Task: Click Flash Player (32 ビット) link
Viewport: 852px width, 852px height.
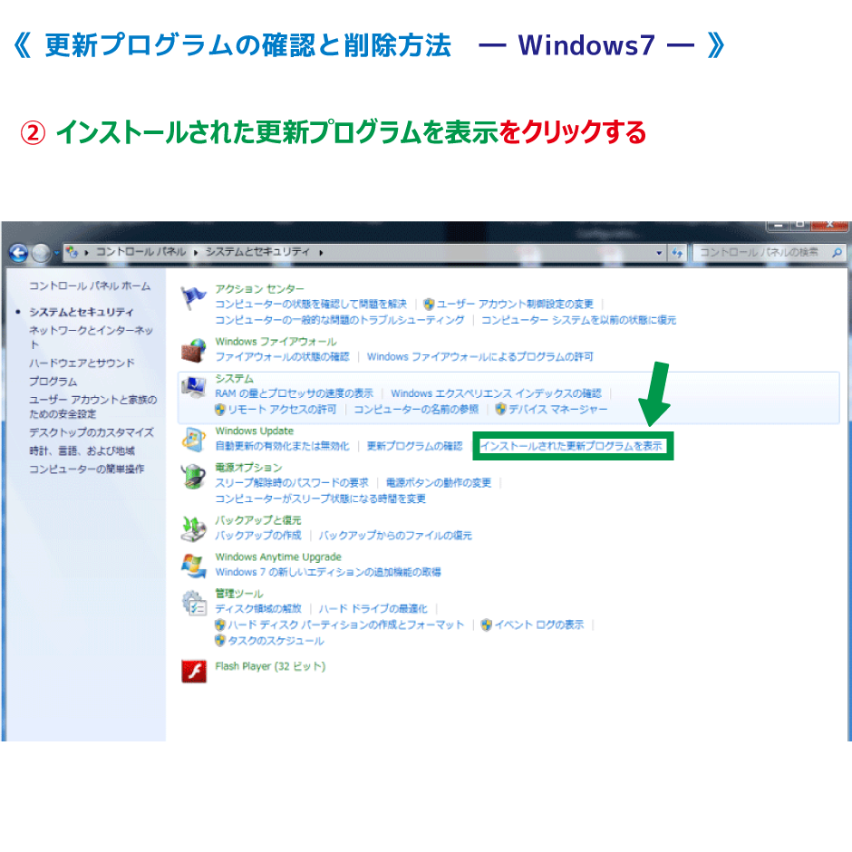Action: tap(270, 667)
